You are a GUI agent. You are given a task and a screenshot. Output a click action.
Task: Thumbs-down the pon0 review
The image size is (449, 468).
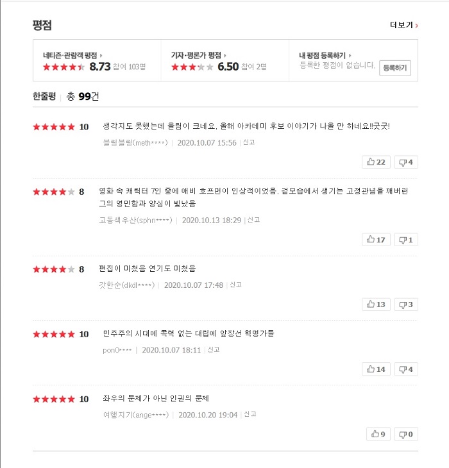pos(406,369)
